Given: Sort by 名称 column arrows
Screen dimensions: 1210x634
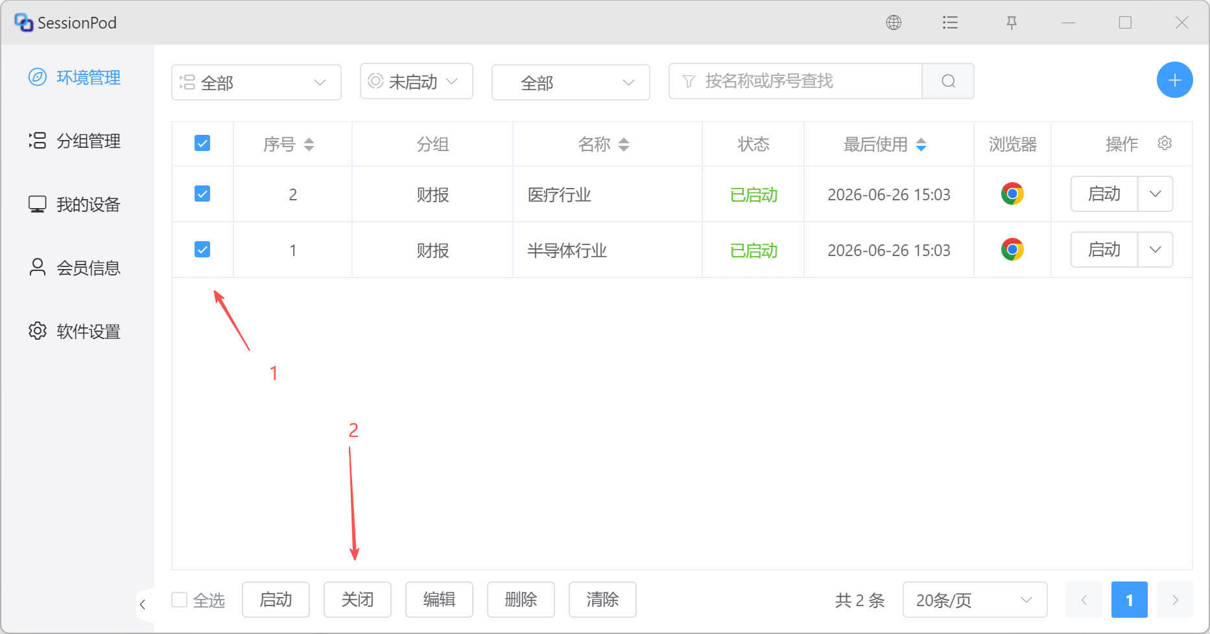Looking at the screenshot, I should 624,144.
